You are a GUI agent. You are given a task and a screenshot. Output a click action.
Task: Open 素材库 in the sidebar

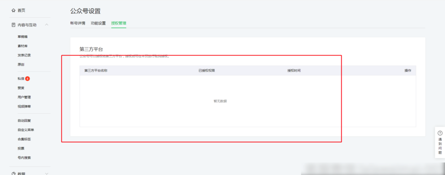(23, 46)
